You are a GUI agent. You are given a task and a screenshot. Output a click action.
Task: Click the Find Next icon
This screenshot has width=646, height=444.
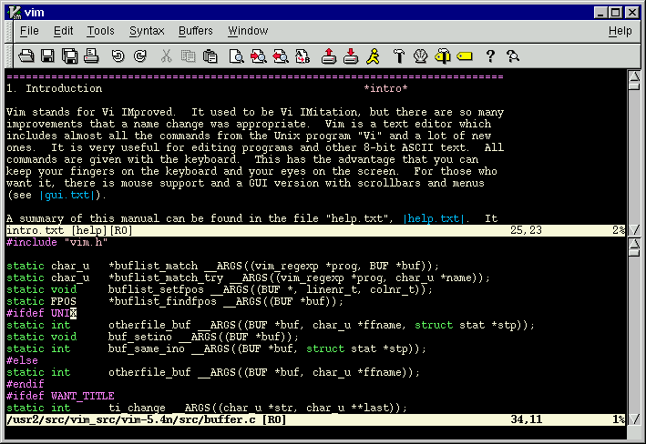pyautogui.click(x=259, y=56)
